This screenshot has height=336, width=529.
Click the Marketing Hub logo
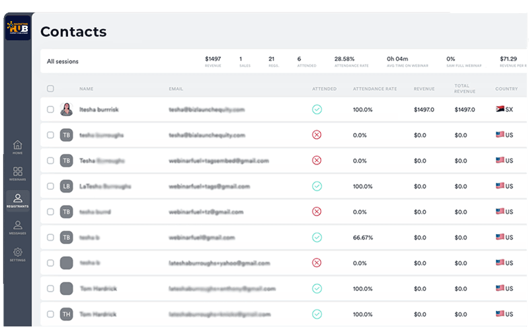click(18, 28)
